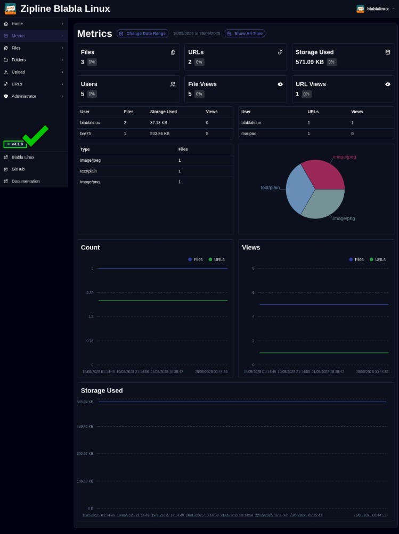
Task: Click the URLs card link icon
Action: point(280,52)
